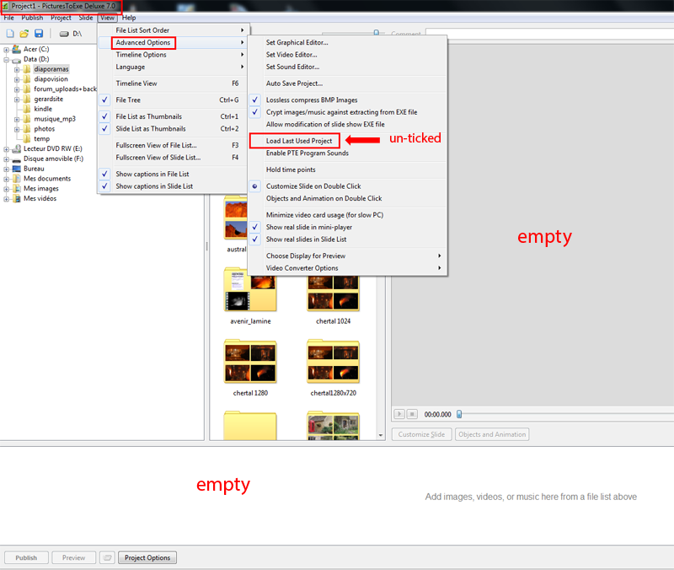Toggle Load Last Used Project option
Viewport: 674px width, 570px height.
click(x=299, y=141)
